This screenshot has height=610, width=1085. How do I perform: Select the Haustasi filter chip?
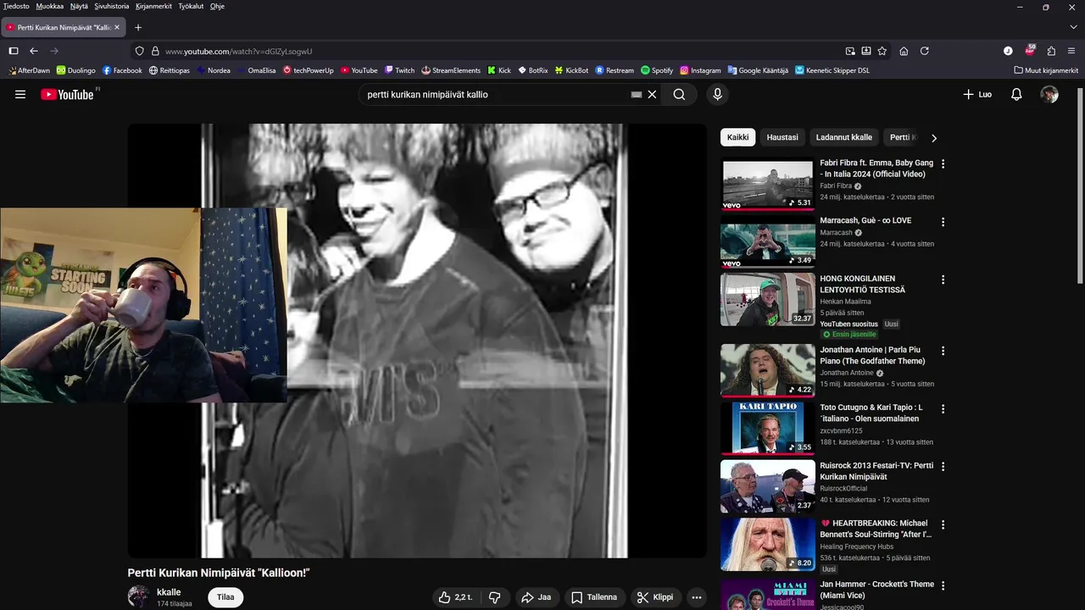(782, 137)
